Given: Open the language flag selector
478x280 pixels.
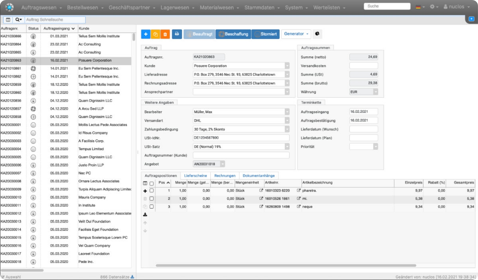Looking at the screenshot, I should pyautogui.click(x=420, y=7).
